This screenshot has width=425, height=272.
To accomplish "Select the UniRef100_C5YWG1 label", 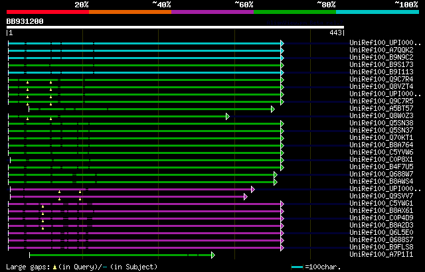I will (381, 204).
